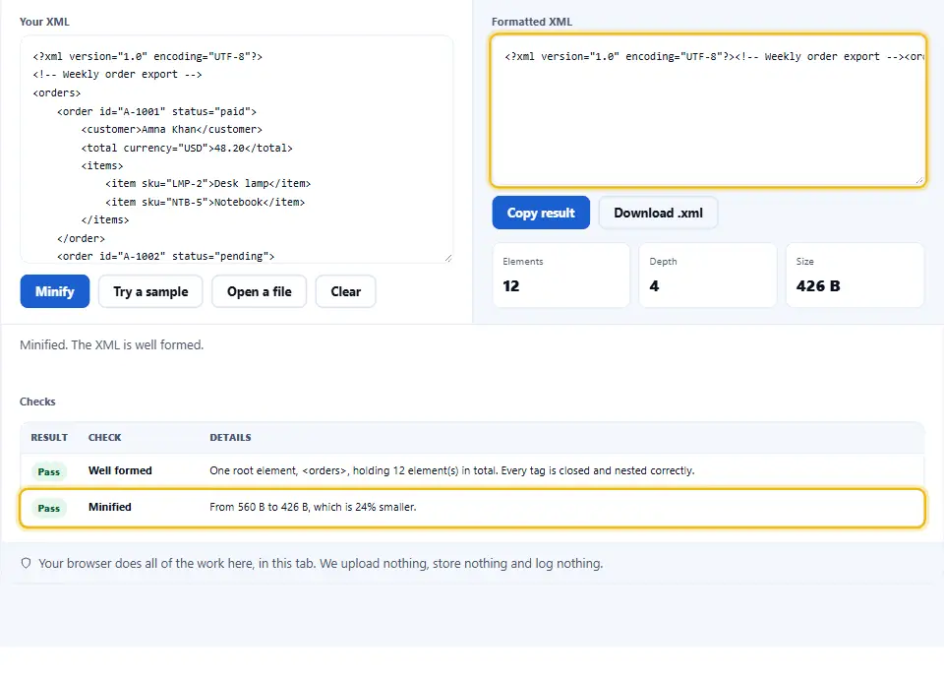The height and width of the screenshot is (680, 944).
Task: Select the Size value 426 B
Action: [817, 286]
